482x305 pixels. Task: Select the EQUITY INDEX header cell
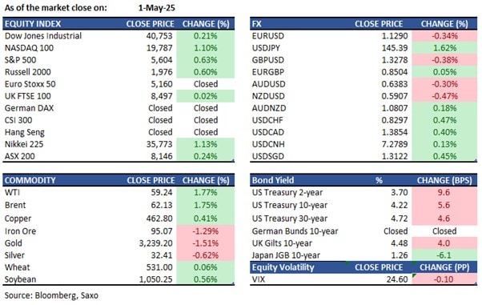click(x=33, y=24)
